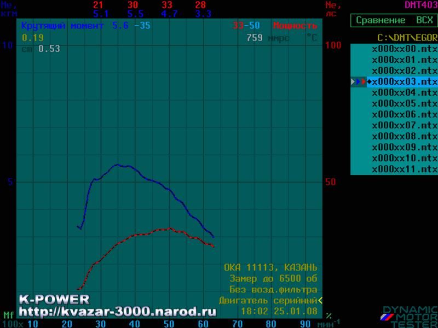Click the red arrow marker beside x000xx03.mtx
438x328 pixels.
pyautogui.click(x=364, y=81)
